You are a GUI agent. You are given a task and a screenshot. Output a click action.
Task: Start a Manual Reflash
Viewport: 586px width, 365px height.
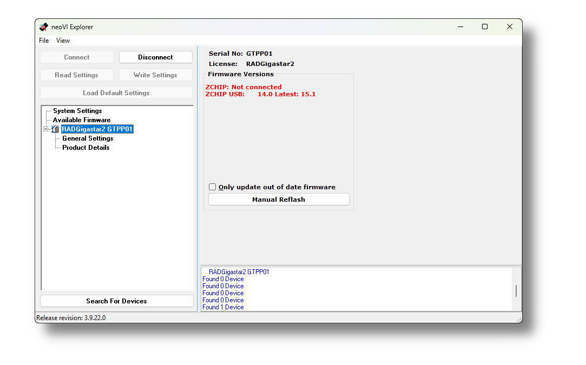(278, 199)
